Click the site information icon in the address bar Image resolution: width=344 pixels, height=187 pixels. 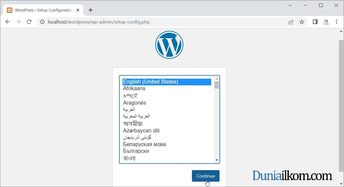pos(42,22)
